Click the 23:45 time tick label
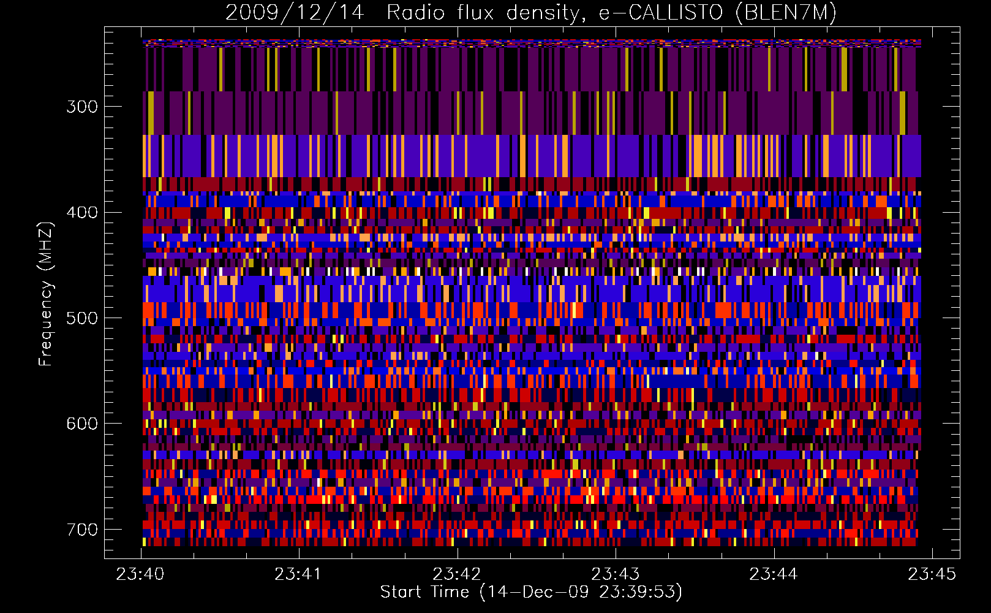 pos(932,574)
